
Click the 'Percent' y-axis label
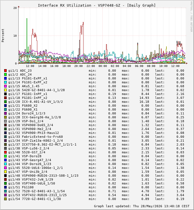pyautogui.click(x=3, y=35)
